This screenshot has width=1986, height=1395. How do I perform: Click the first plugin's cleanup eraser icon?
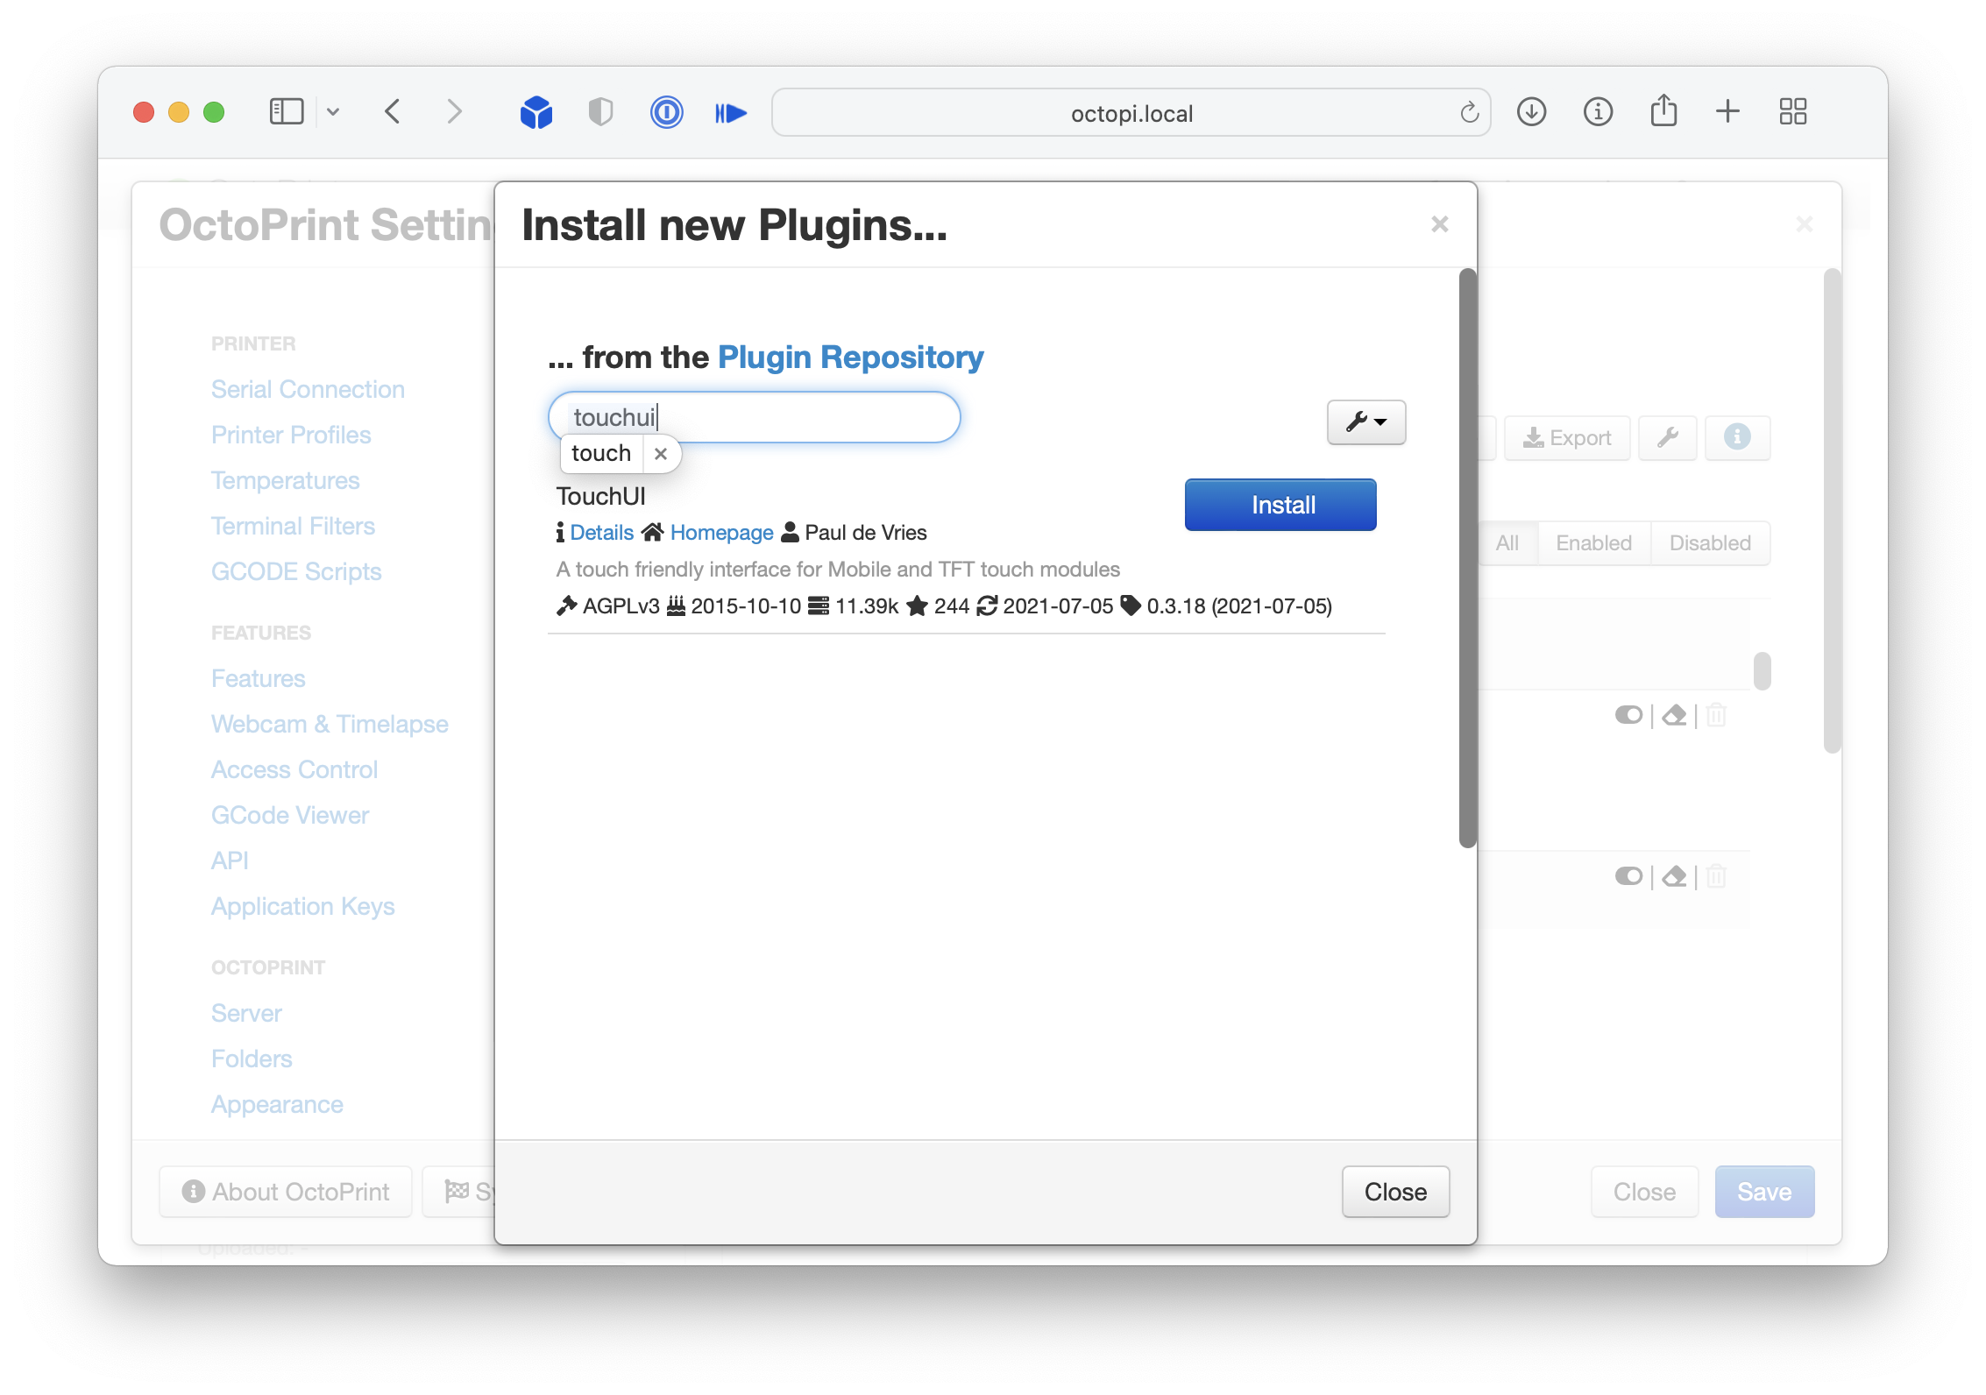coord(1674,715)
